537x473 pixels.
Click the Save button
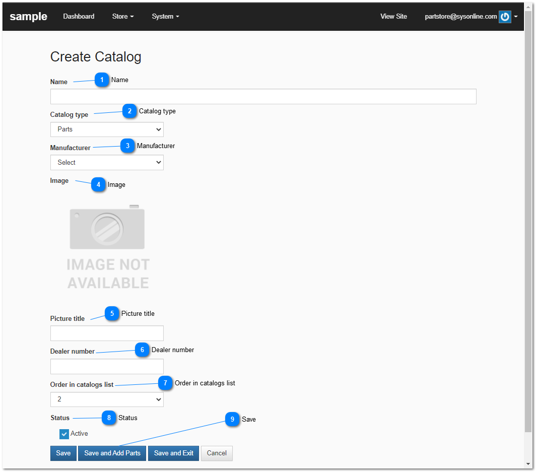tap(63, 453)
